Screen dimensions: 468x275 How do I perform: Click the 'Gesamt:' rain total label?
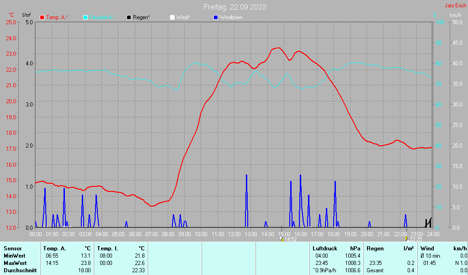point(376,270)
